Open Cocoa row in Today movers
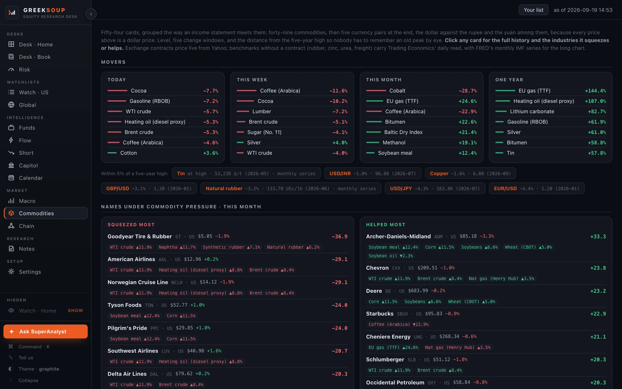Image resolution: width=622 pixels, height=389 pixels. (163, 91)
